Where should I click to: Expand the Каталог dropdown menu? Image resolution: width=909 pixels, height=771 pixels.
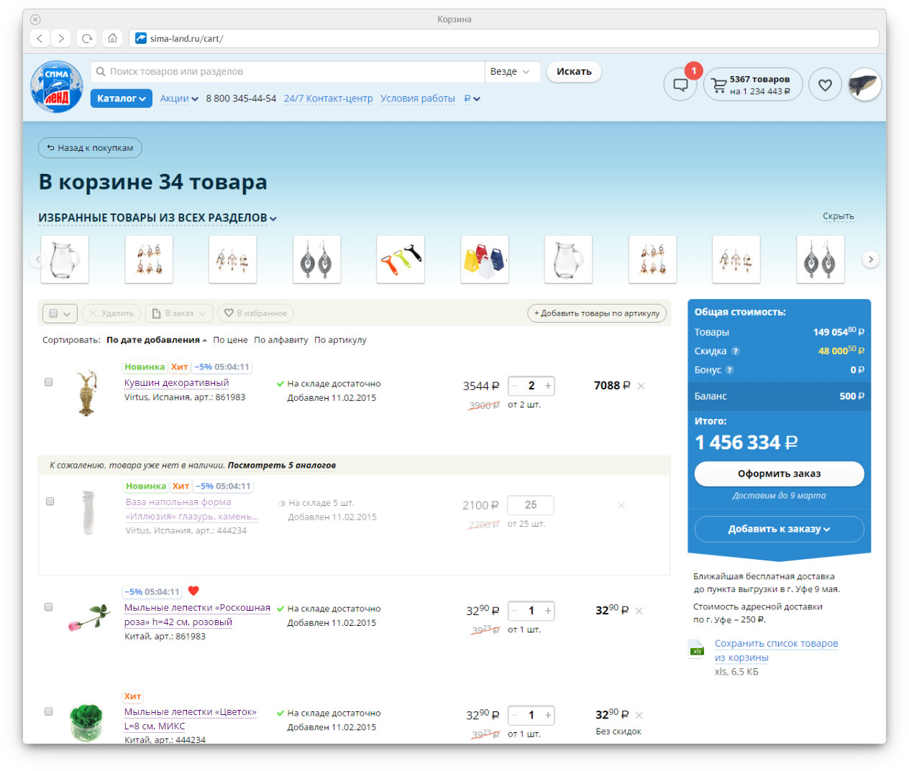(x=121, y=98)
